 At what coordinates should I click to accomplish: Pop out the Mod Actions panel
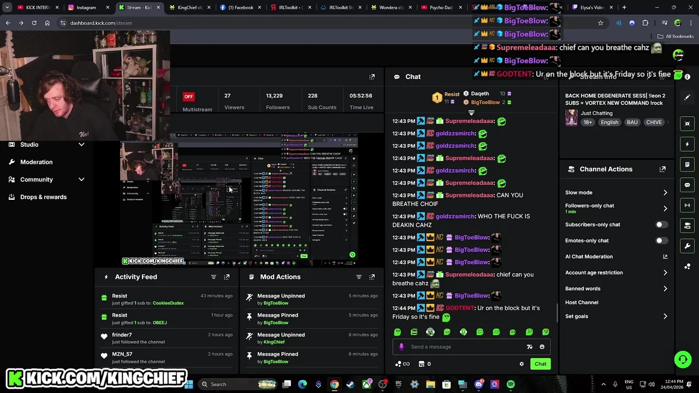(x=372, y=277)
